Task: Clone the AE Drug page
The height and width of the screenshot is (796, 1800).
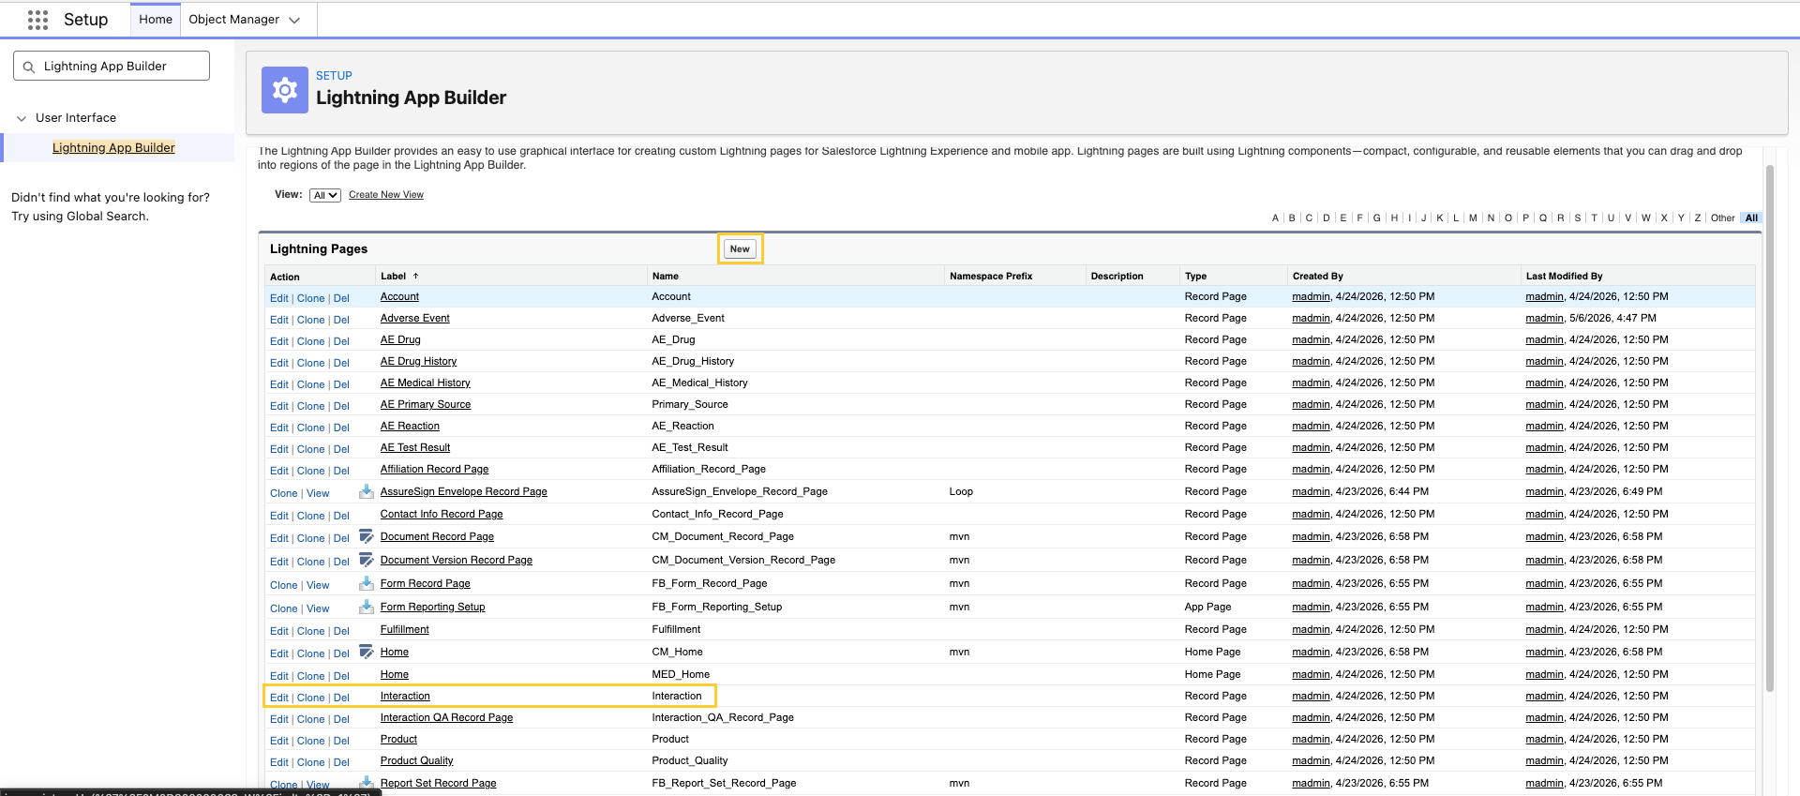Action: pos(311,341)
